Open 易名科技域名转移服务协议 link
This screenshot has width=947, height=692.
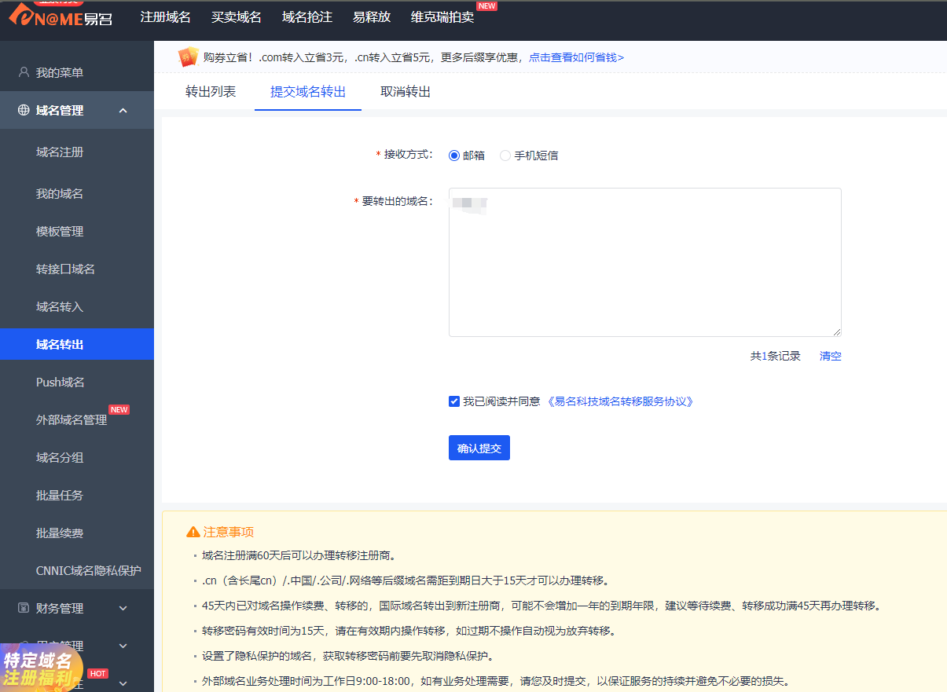[x=621, y=401]
